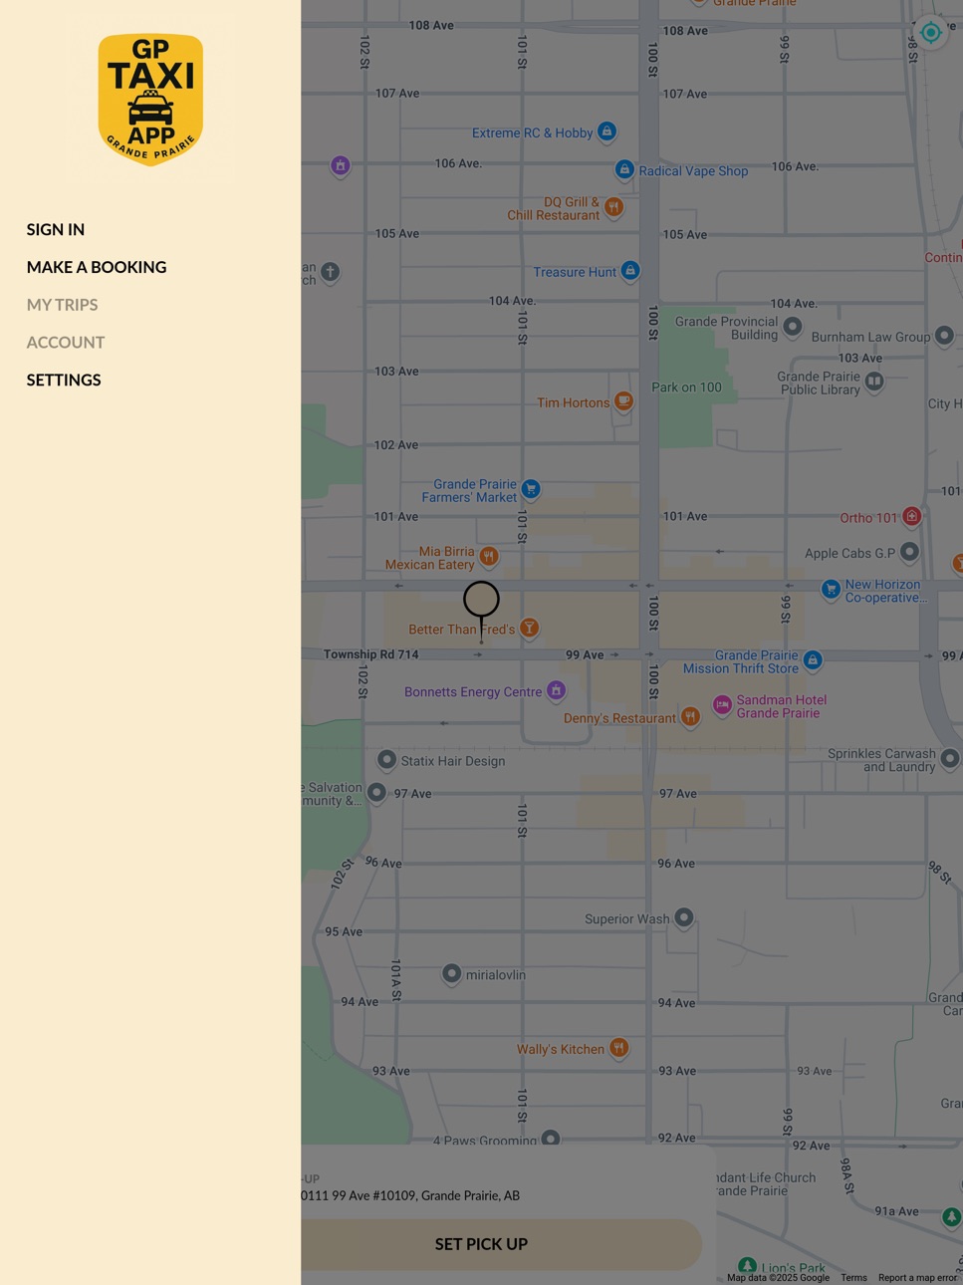
Task: Select the Salvation Army community marker
Action: pyautogui.click(x=376, y=793)
